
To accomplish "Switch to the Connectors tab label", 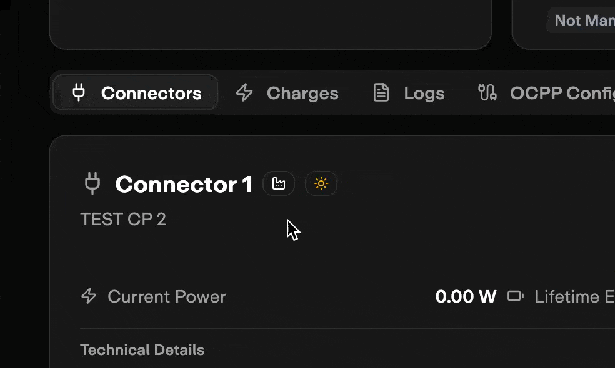I will (x=151, y=94).
